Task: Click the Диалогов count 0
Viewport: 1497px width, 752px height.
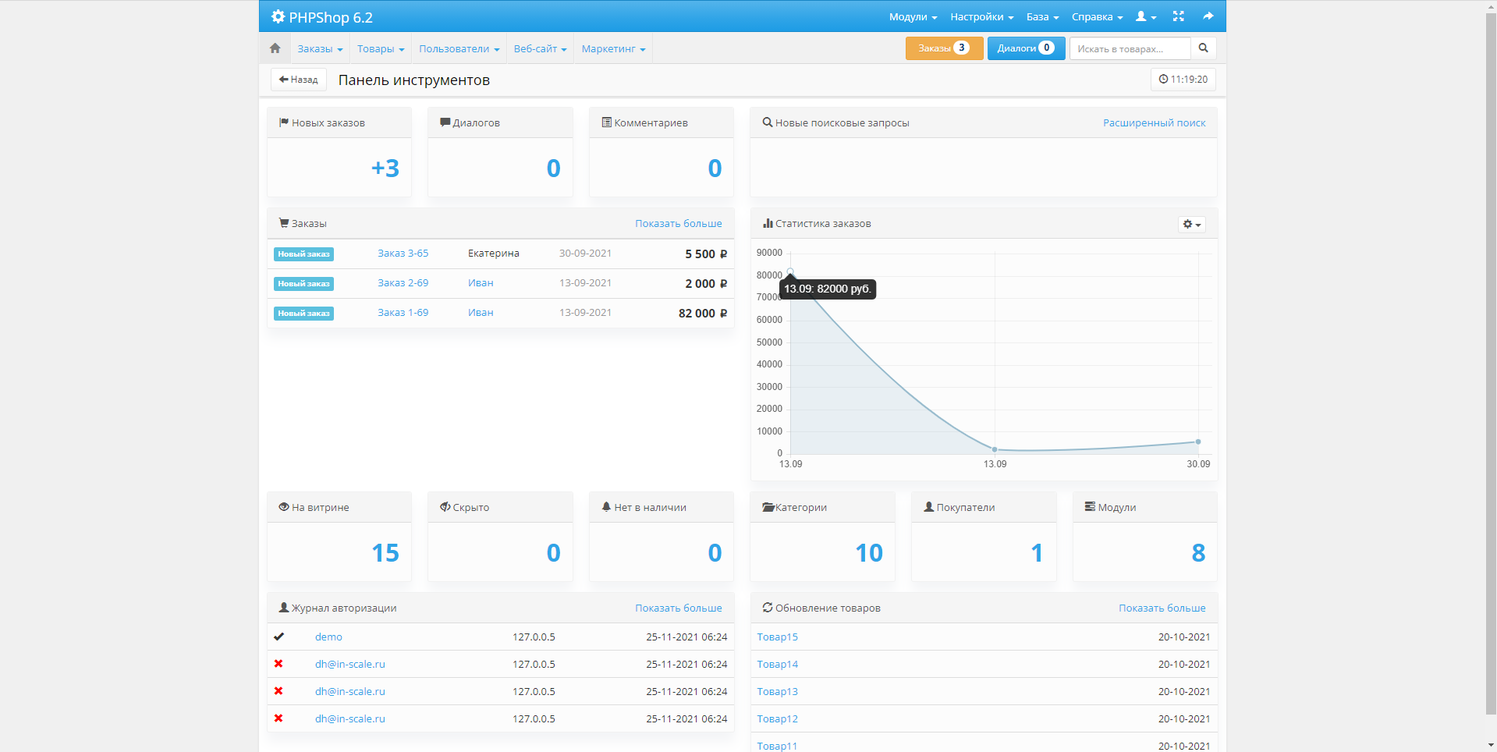Action: point(553,168)
